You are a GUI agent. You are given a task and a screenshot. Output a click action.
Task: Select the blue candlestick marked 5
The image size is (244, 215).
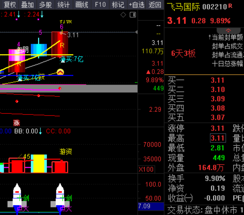point(39,50)
